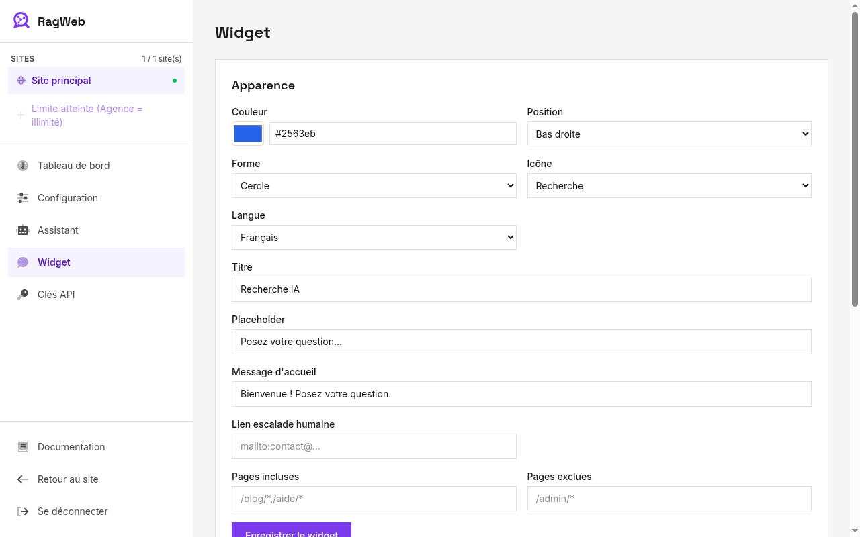
Task: Click the Apparence section heading
Action: pos(263,85)
